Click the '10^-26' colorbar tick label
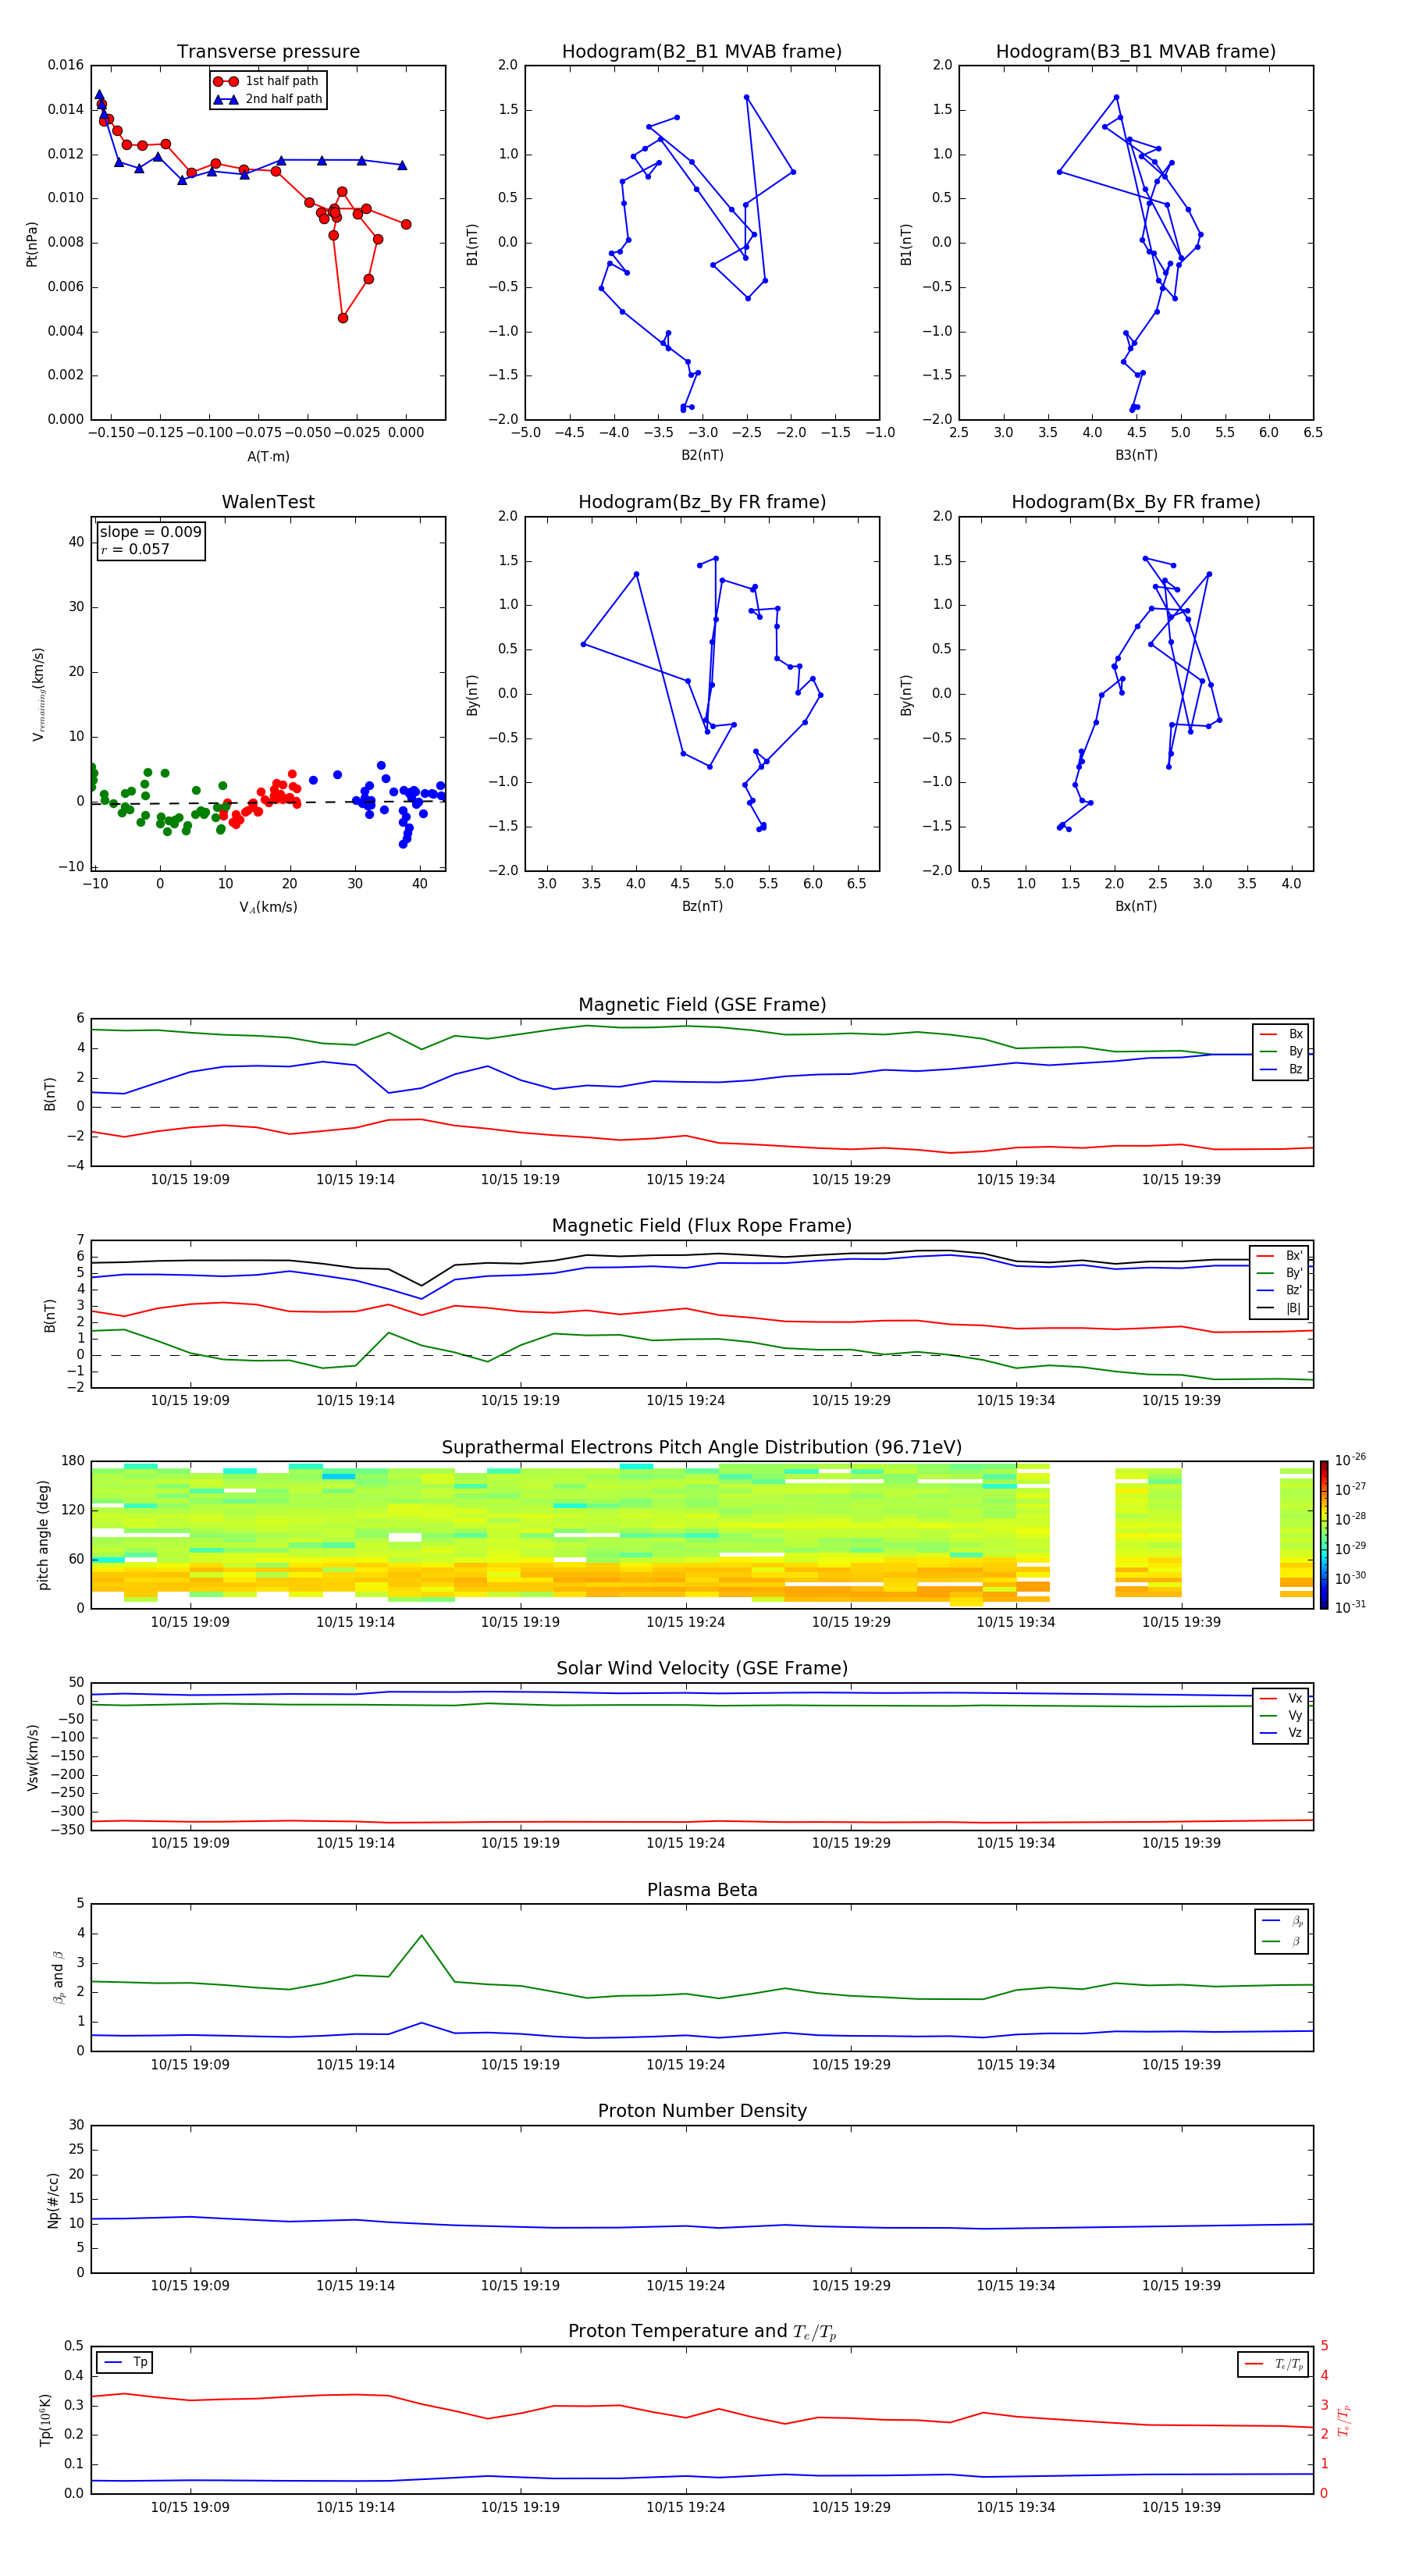This screenshot has width=1405, height=2576. click(x=1350, y=1460)
